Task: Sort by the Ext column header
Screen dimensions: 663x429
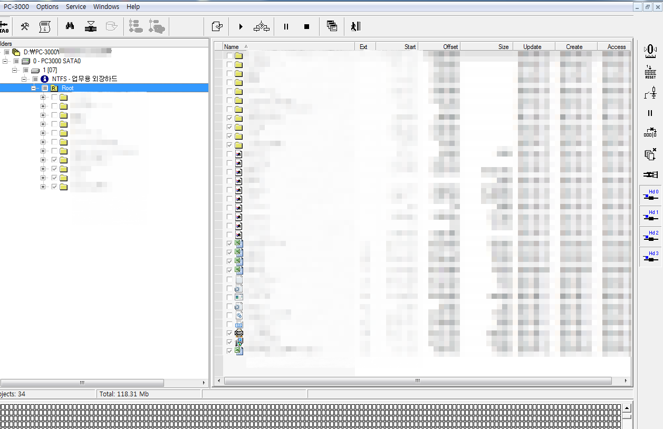Action: [365, 46]
